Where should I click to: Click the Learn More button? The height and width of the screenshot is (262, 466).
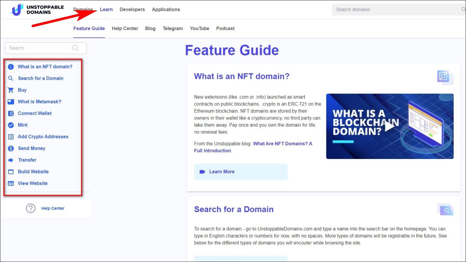[241, 172]
